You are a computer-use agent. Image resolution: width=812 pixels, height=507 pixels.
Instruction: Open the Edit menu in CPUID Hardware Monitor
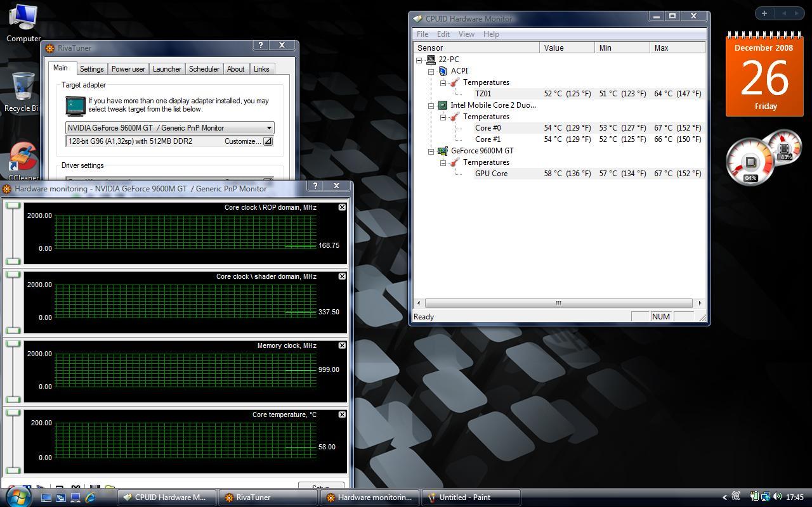pyautogui.click(x=443, y=34)
